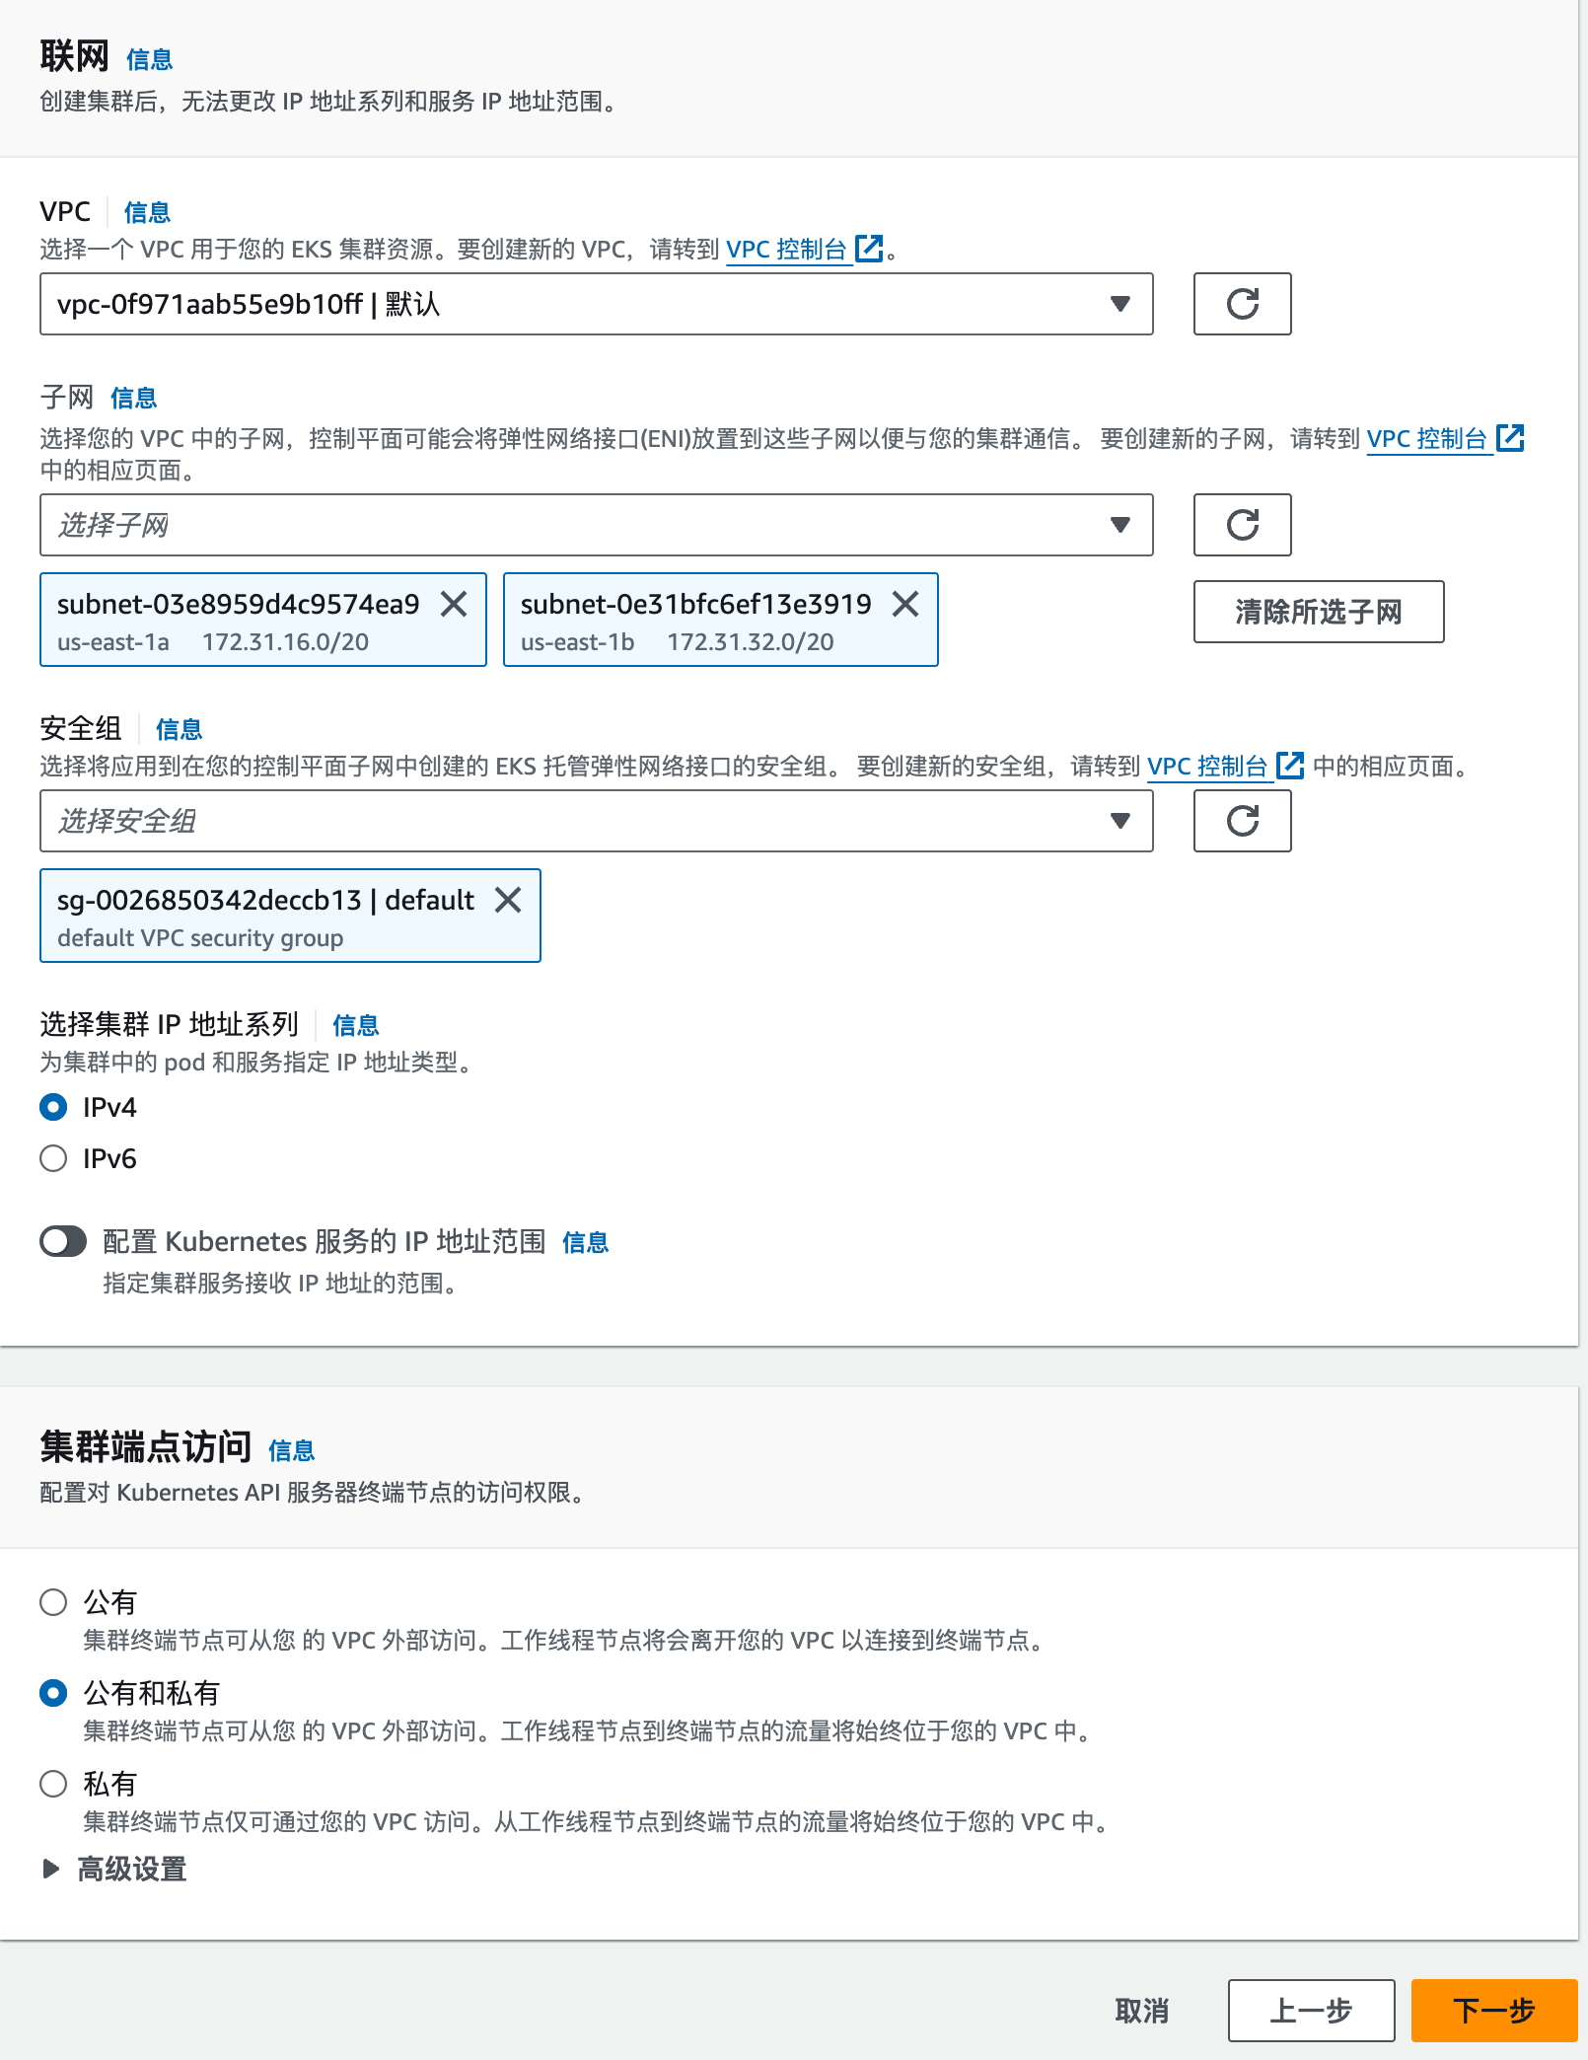Remove sg-0026850342deccb13 default security group

click(508, 900)
